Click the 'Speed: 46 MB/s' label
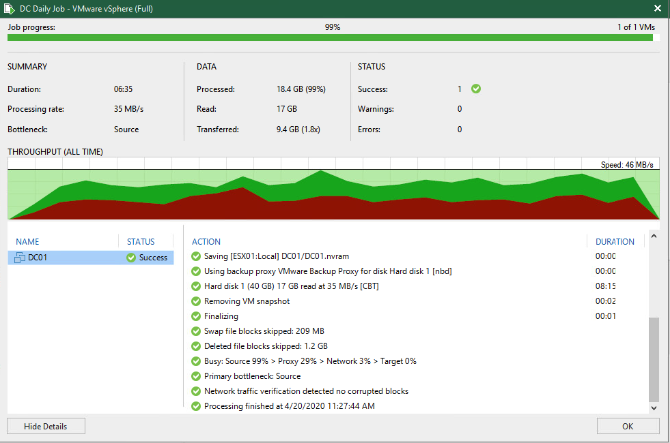 pyautogui.click(x=627, y=164)
